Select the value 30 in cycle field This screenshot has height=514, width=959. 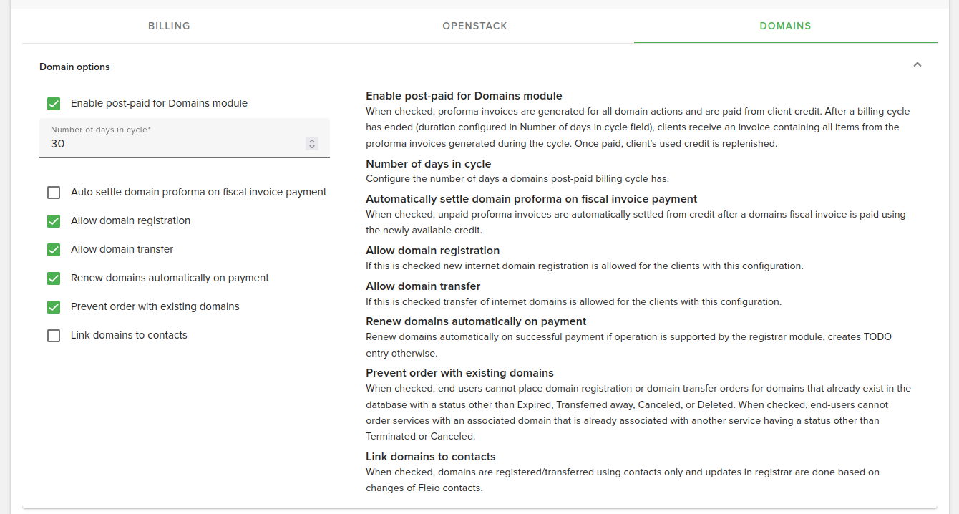pos(57,143)
